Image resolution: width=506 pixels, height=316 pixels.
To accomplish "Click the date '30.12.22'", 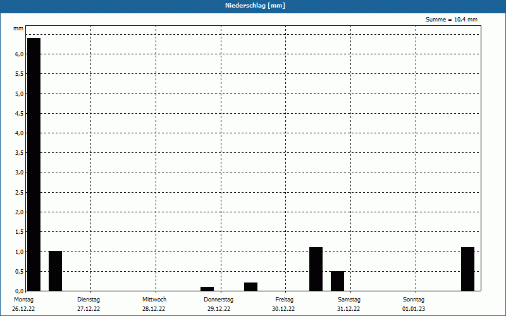I will [283, 309].
